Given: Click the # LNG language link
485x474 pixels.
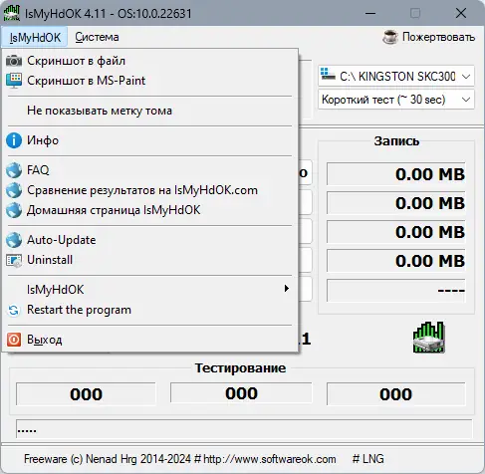Looking at the screenshot, I should (367, 459).
